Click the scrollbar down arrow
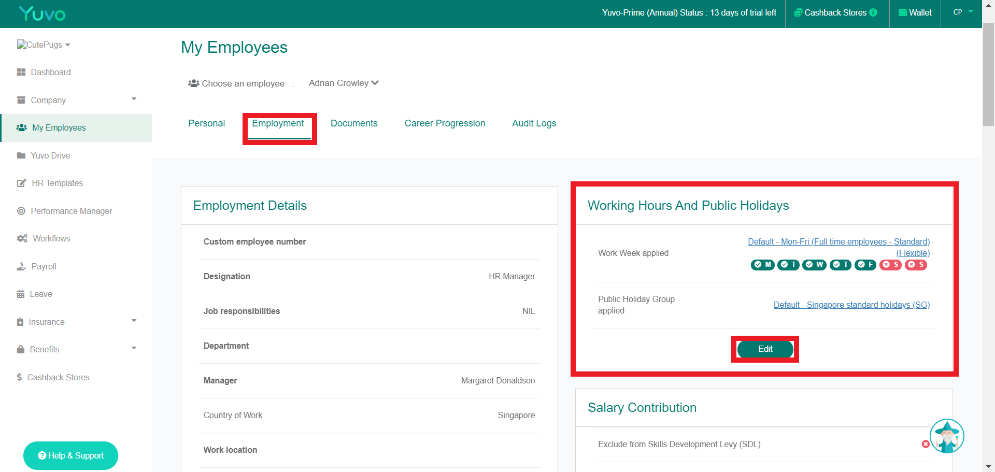995x472 pixels. pyautogui.click(x=988, y=466)
